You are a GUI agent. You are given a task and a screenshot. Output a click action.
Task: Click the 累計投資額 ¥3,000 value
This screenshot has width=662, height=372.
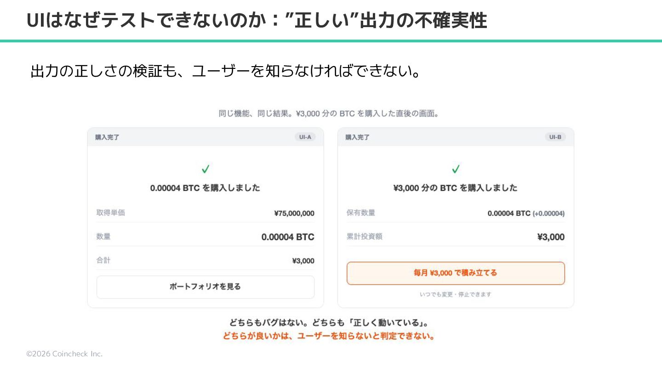point(551,237)
